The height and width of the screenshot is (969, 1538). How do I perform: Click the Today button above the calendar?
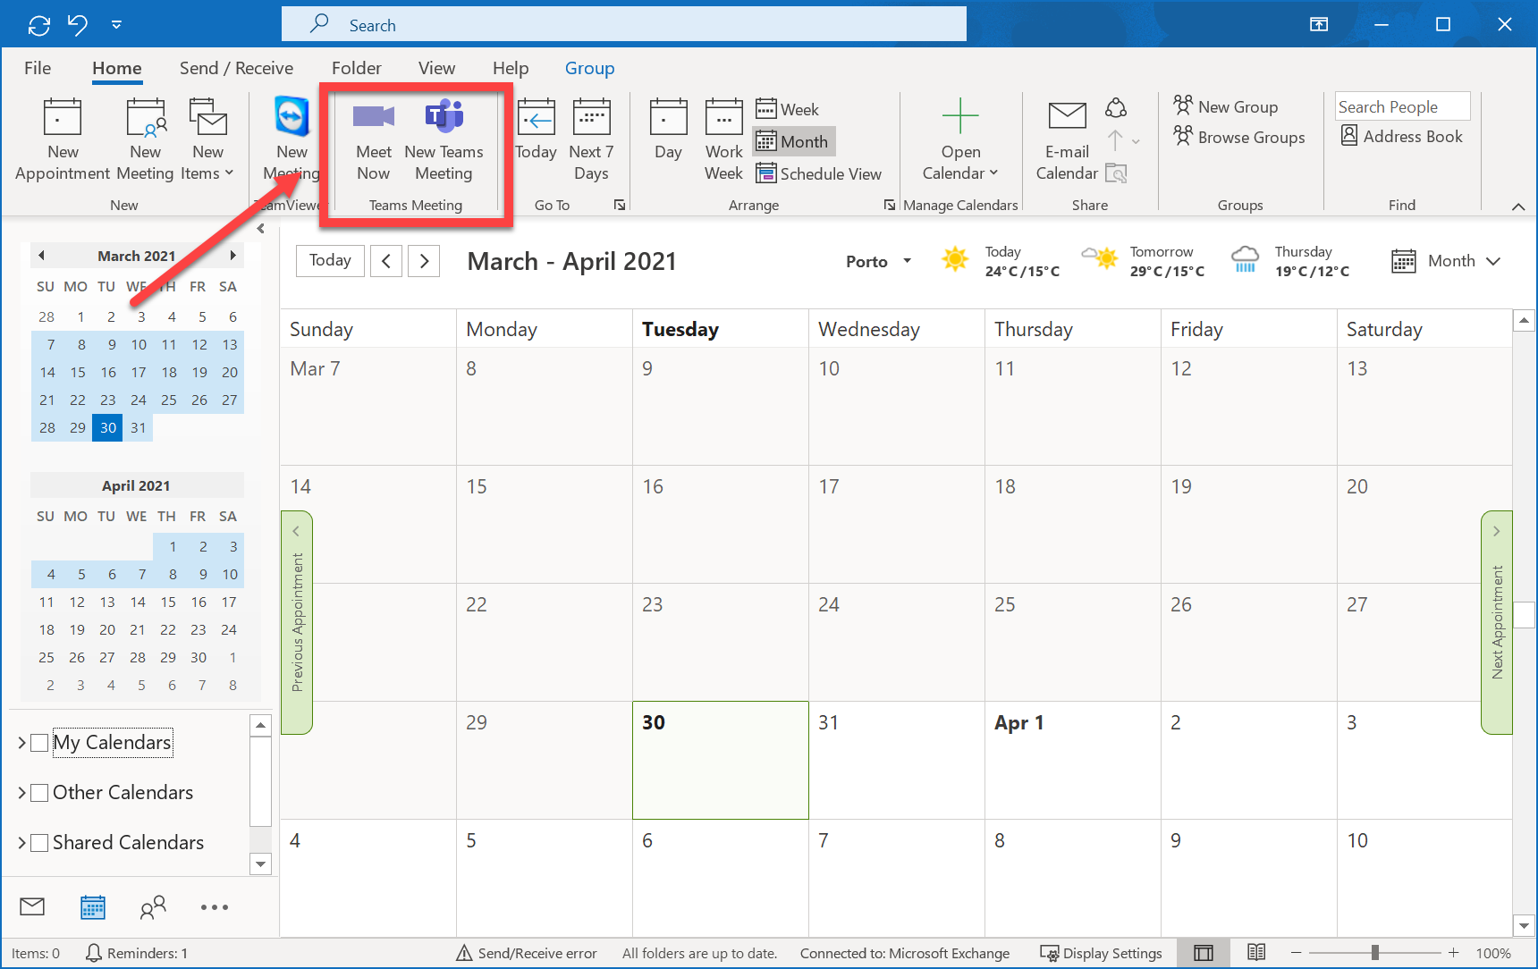tap(330, 260)
